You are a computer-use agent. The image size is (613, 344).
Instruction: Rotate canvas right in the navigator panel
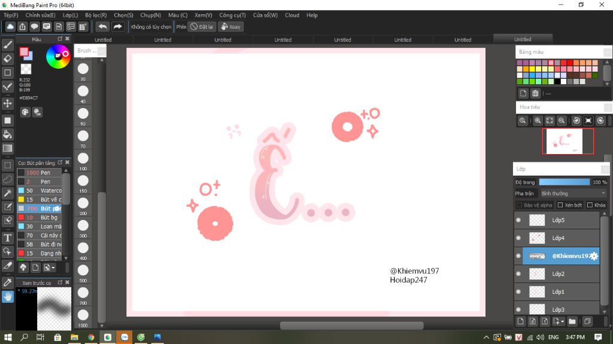pyautogui.click(x=600, y=121)
